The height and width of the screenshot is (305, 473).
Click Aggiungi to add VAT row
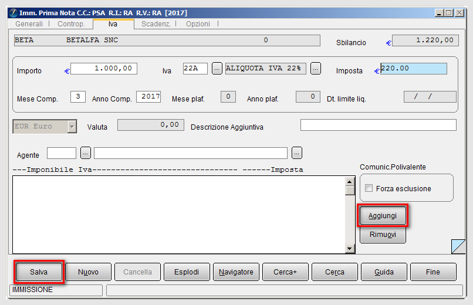383,215
